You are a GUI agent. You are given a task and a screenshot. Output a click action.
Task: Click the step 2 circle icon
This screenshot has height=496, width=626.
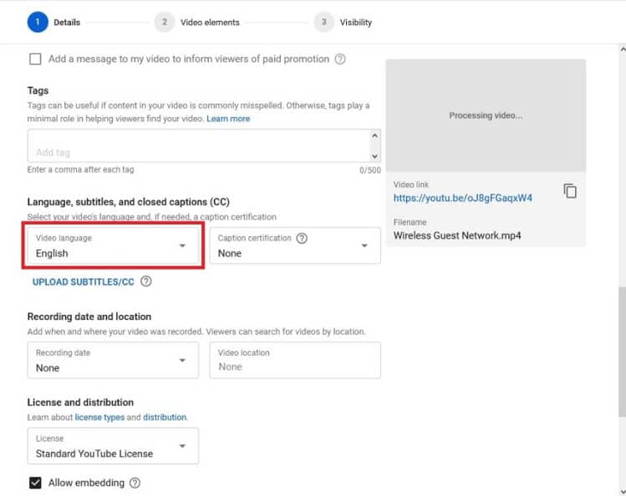coord(165,23)
